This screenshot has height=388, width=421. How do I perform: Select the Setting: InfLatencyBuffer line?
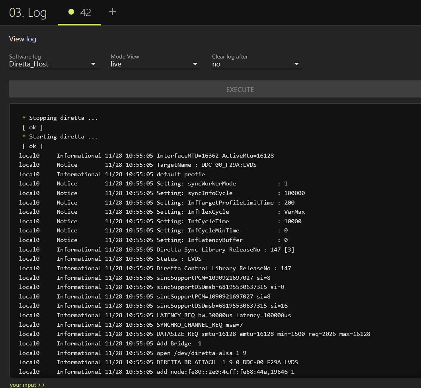tap(153, 240)
